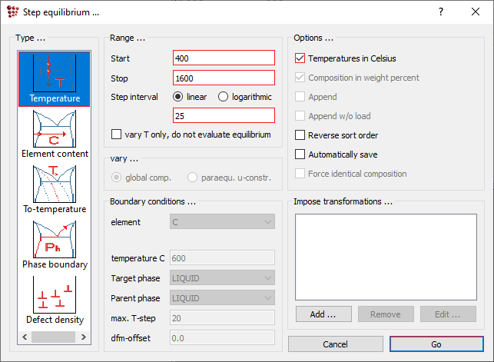This screenshot has width=494, height=362.
Task: Select the To-temperature step icon
Action: 55,187
